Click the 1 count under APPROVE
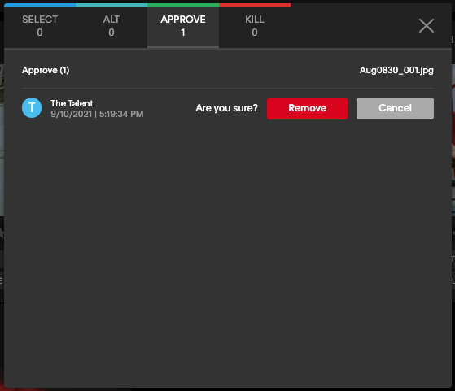Viewport: 455px width, 391px height. click(x=183, y=33)
